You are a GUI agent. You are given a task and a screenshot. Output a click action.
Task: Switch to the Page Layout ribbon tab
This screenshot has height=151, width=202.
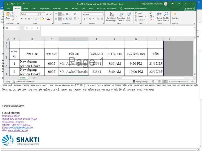[x=45, y=9]
